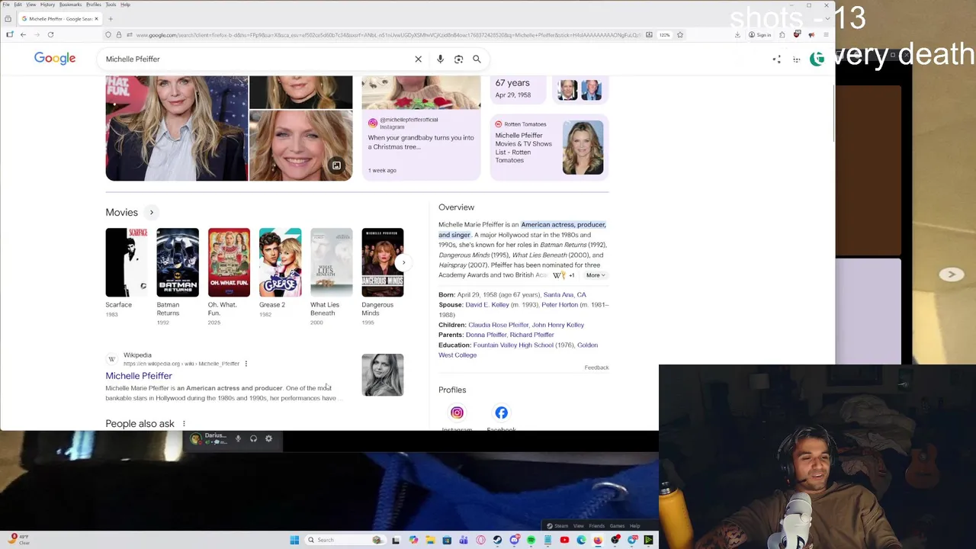Click the Feedback link under overview
The width and height of the screenshot is (976, 549).
point(596,368)
